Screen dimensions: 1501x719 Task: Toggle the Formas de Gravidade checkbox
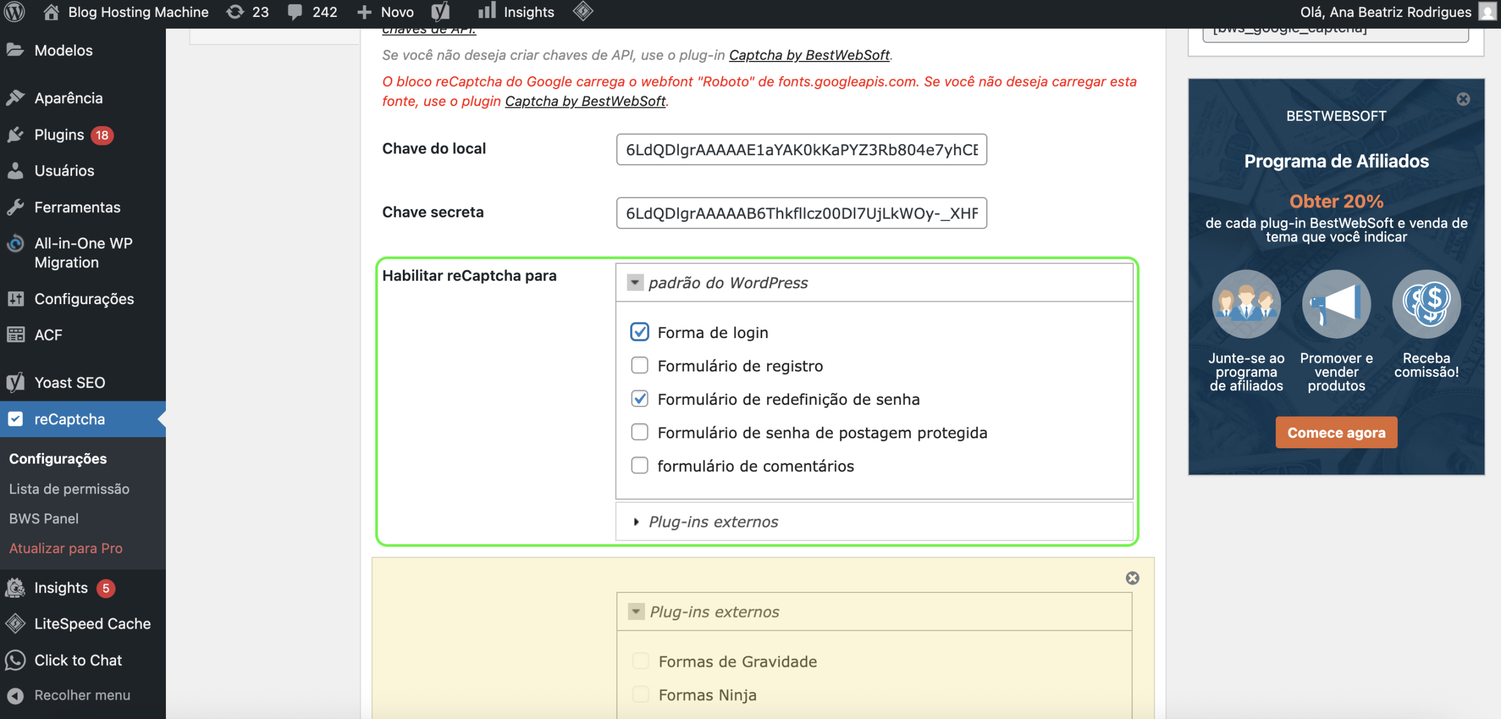[640, 661]
